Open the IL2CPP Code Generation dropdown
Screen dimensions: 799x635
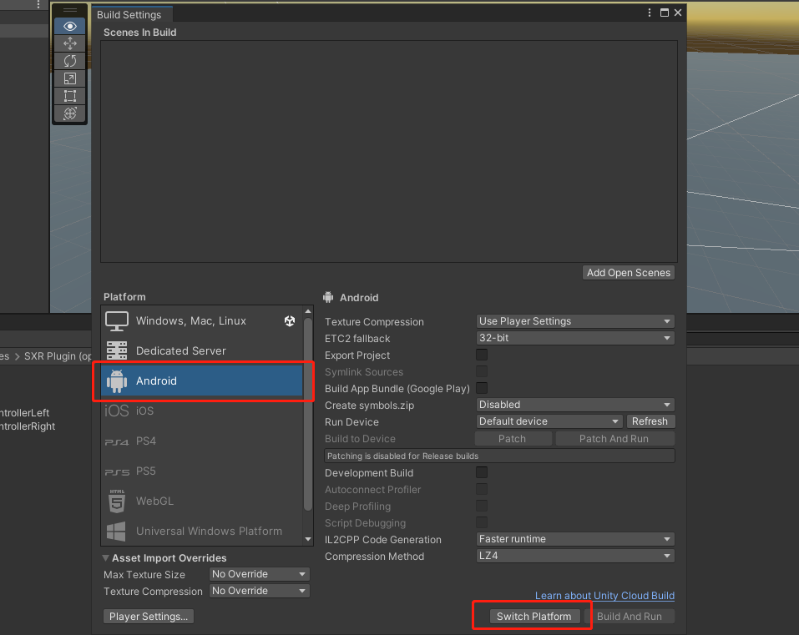pos(574,539)
